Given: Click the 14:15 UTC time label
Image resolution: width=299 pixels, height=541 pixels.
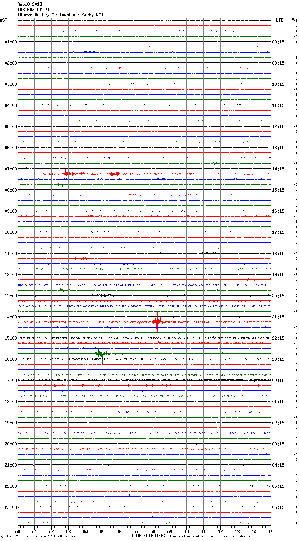Looking at the screenshot, I should [278, 169].
